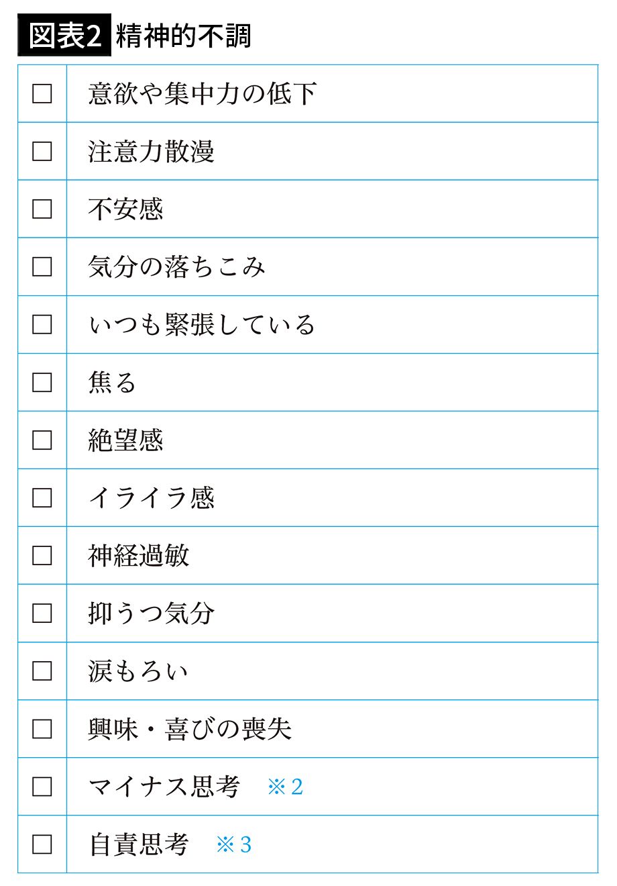
Task: Click the ※2 footnote marker
Action: [x=285, y=787]
